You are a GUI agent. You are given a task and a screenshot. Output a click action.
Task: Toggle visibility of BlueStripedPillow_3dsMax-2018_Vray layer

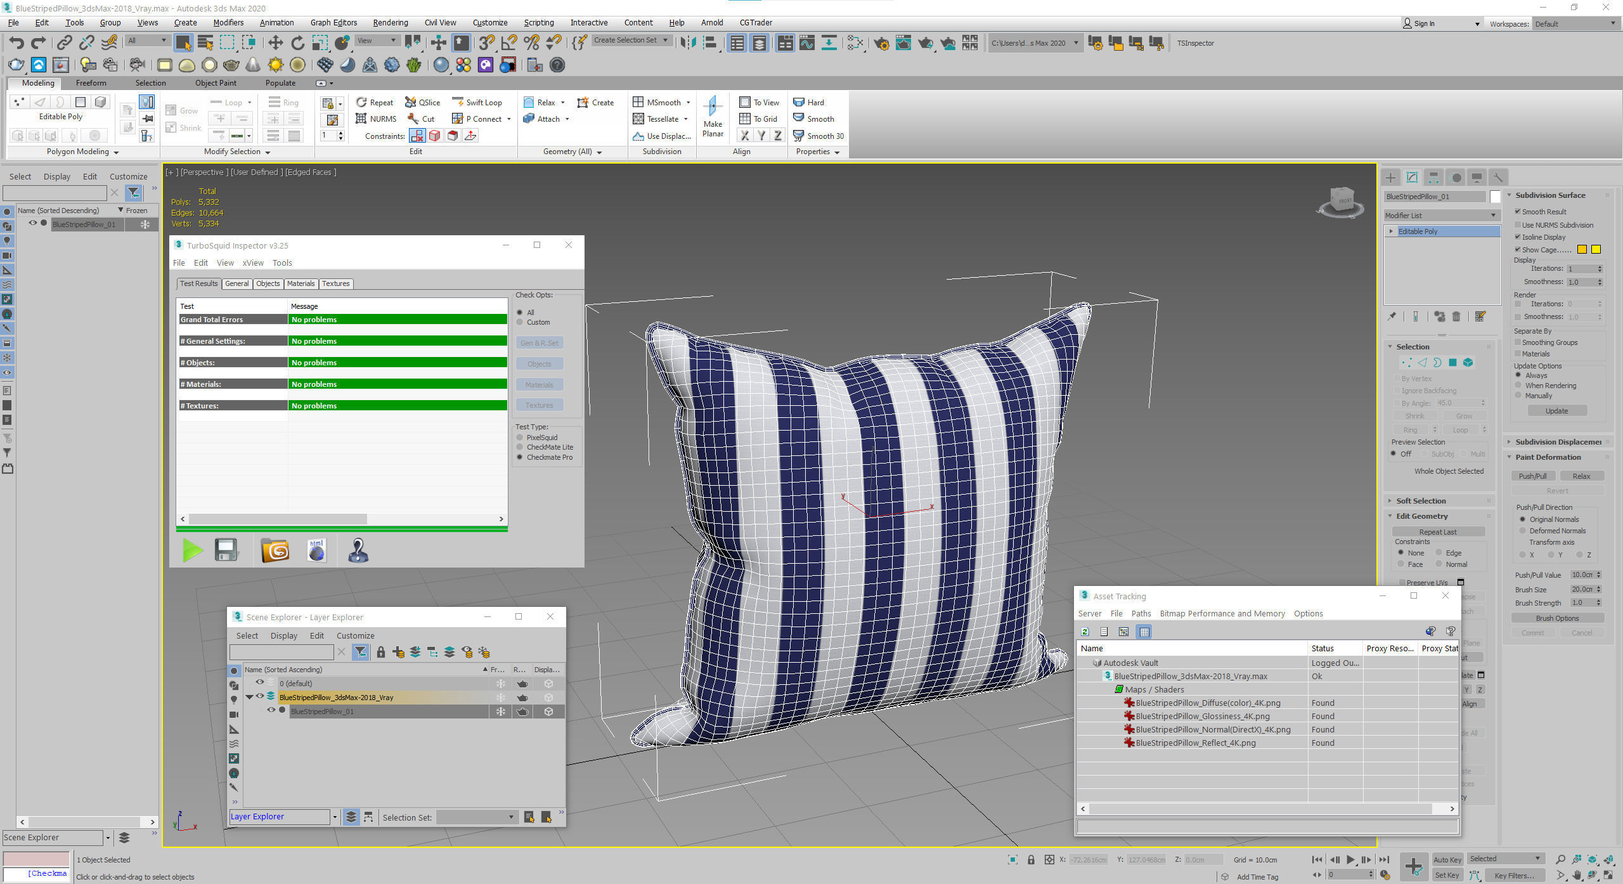coord(260,696)
